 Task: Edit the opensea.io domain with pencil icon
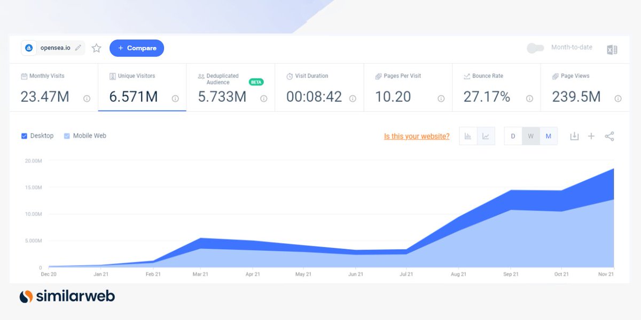(x=78, y=48)
